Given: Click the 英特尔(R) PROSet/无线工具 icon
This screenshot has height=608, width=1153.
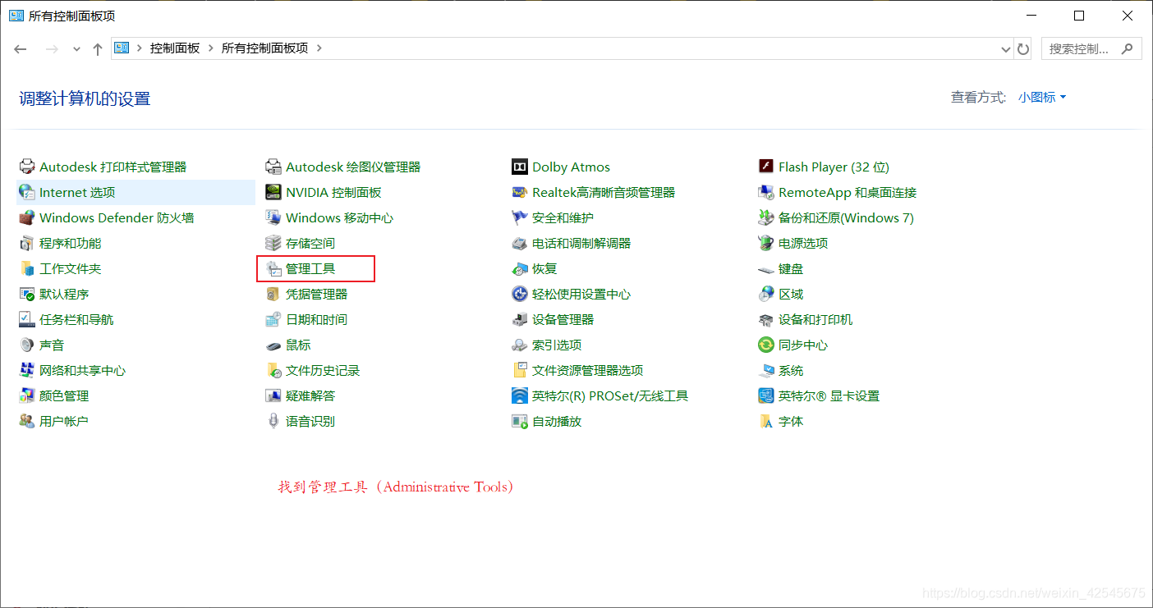Looking at the screenshot, I should [x=520, y=396].
